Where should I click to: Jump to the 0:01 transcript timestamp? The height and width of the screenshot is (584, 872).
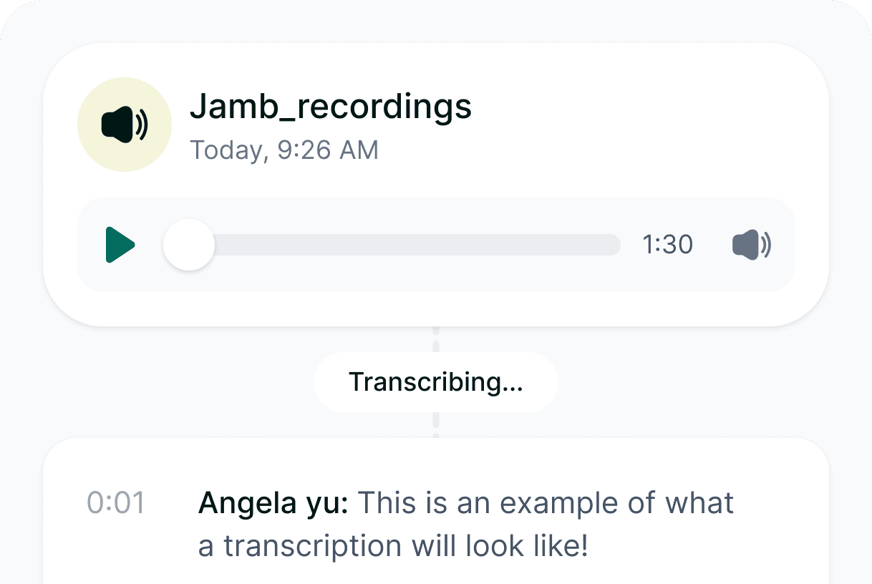(116, 503)
